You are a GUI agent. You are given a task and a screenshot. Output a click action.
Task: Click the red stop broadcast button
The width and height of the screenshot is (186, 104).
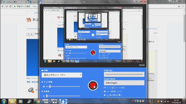[93, 86]
